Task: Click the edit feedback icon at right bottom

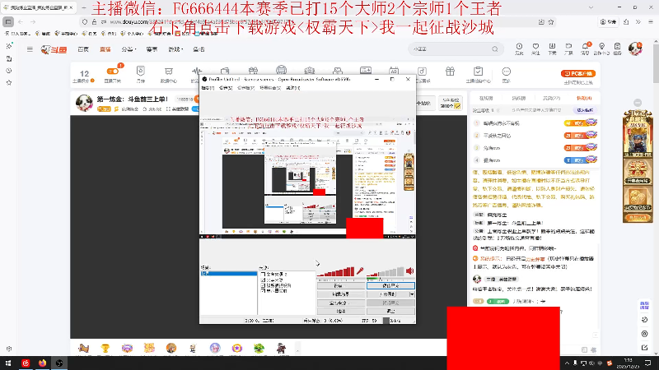Action: 645,348
